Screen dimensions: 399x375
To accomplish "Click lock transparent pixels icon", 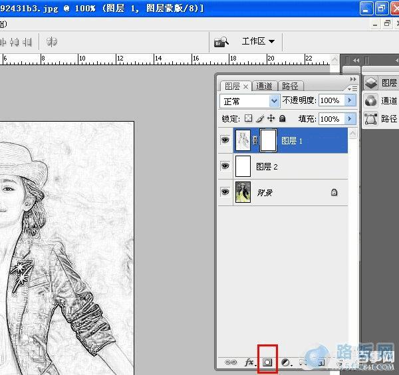I will (248, 119).
